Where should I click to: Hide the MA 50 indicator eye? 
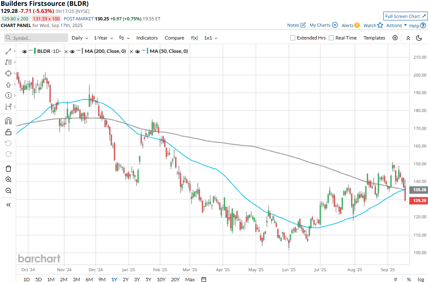point(137,52)
